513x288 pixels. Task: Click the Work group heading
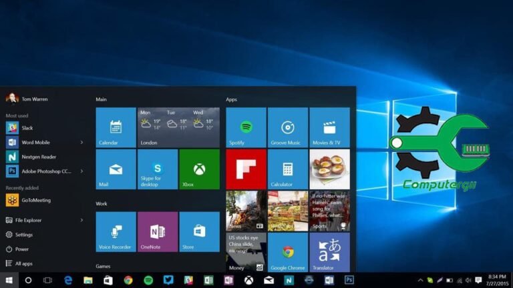(x=102, y=203)
